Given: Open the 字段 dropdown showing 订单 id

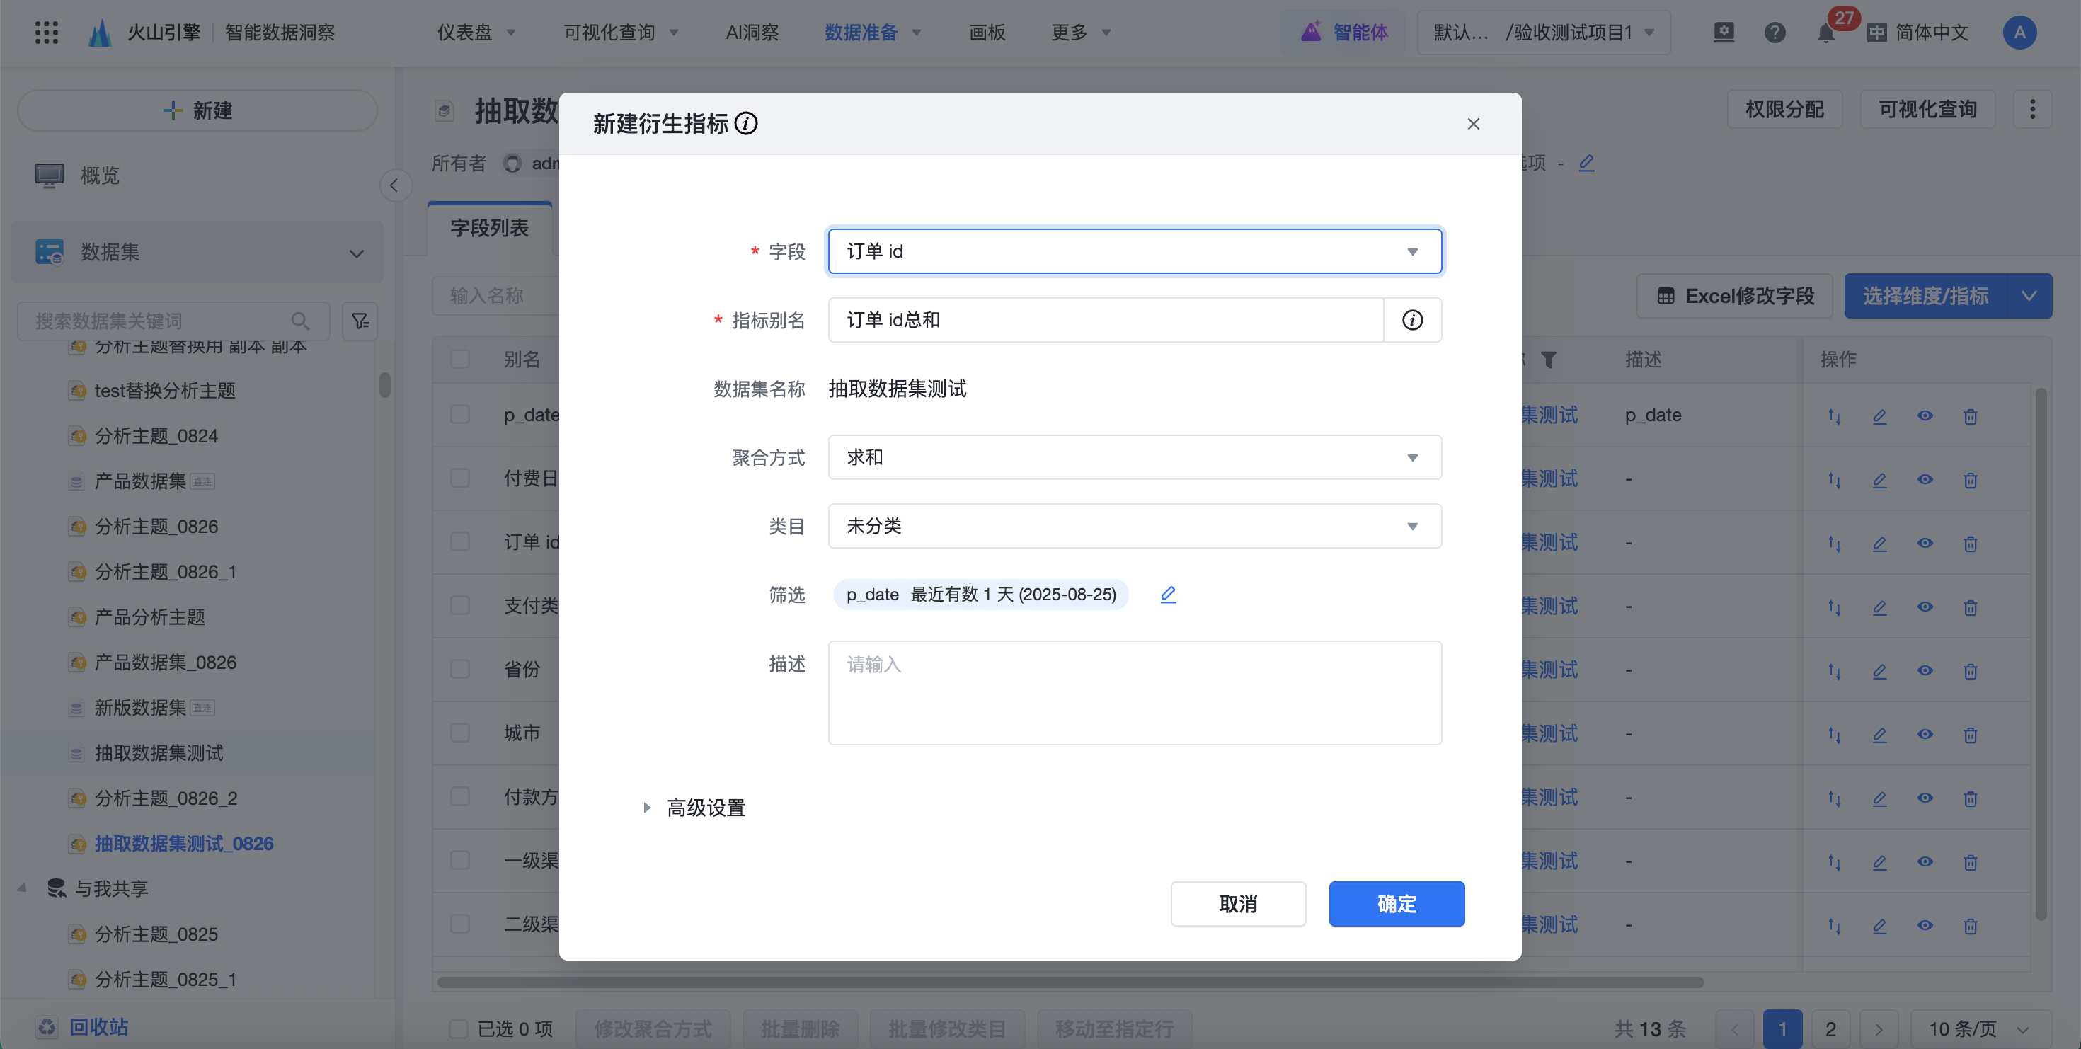Looking at the screenshot, I should pyautogui.click(x=1133, y=251).
